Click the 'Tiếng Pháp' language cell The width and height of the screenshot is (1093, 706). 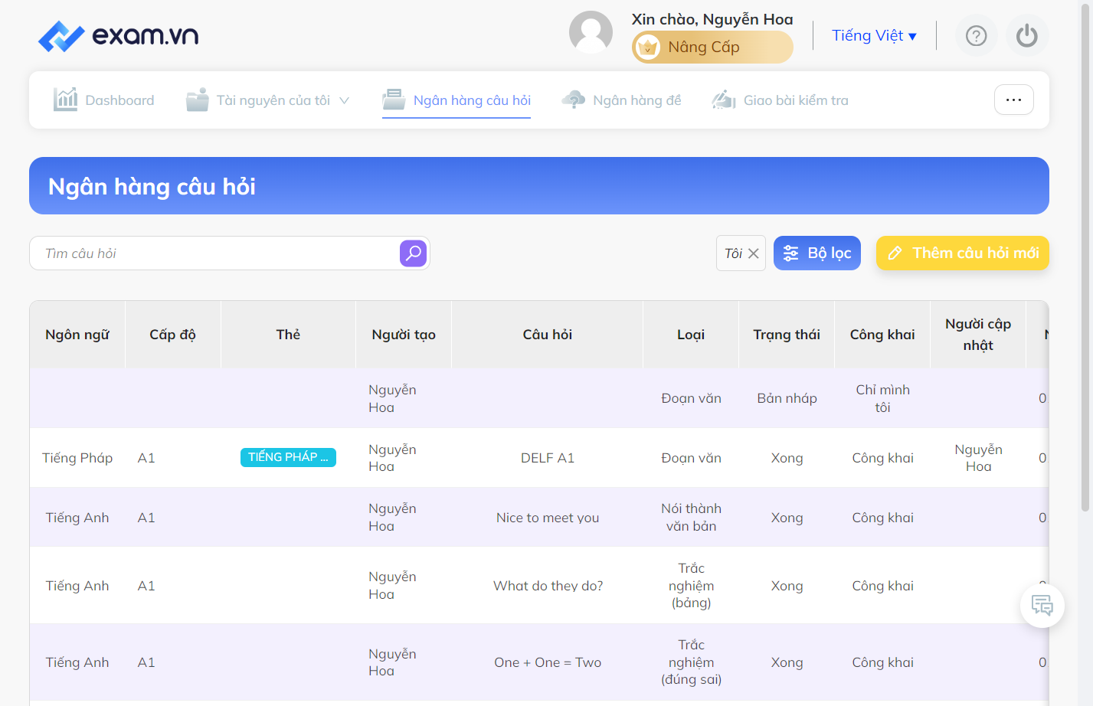tap(77, 458)
